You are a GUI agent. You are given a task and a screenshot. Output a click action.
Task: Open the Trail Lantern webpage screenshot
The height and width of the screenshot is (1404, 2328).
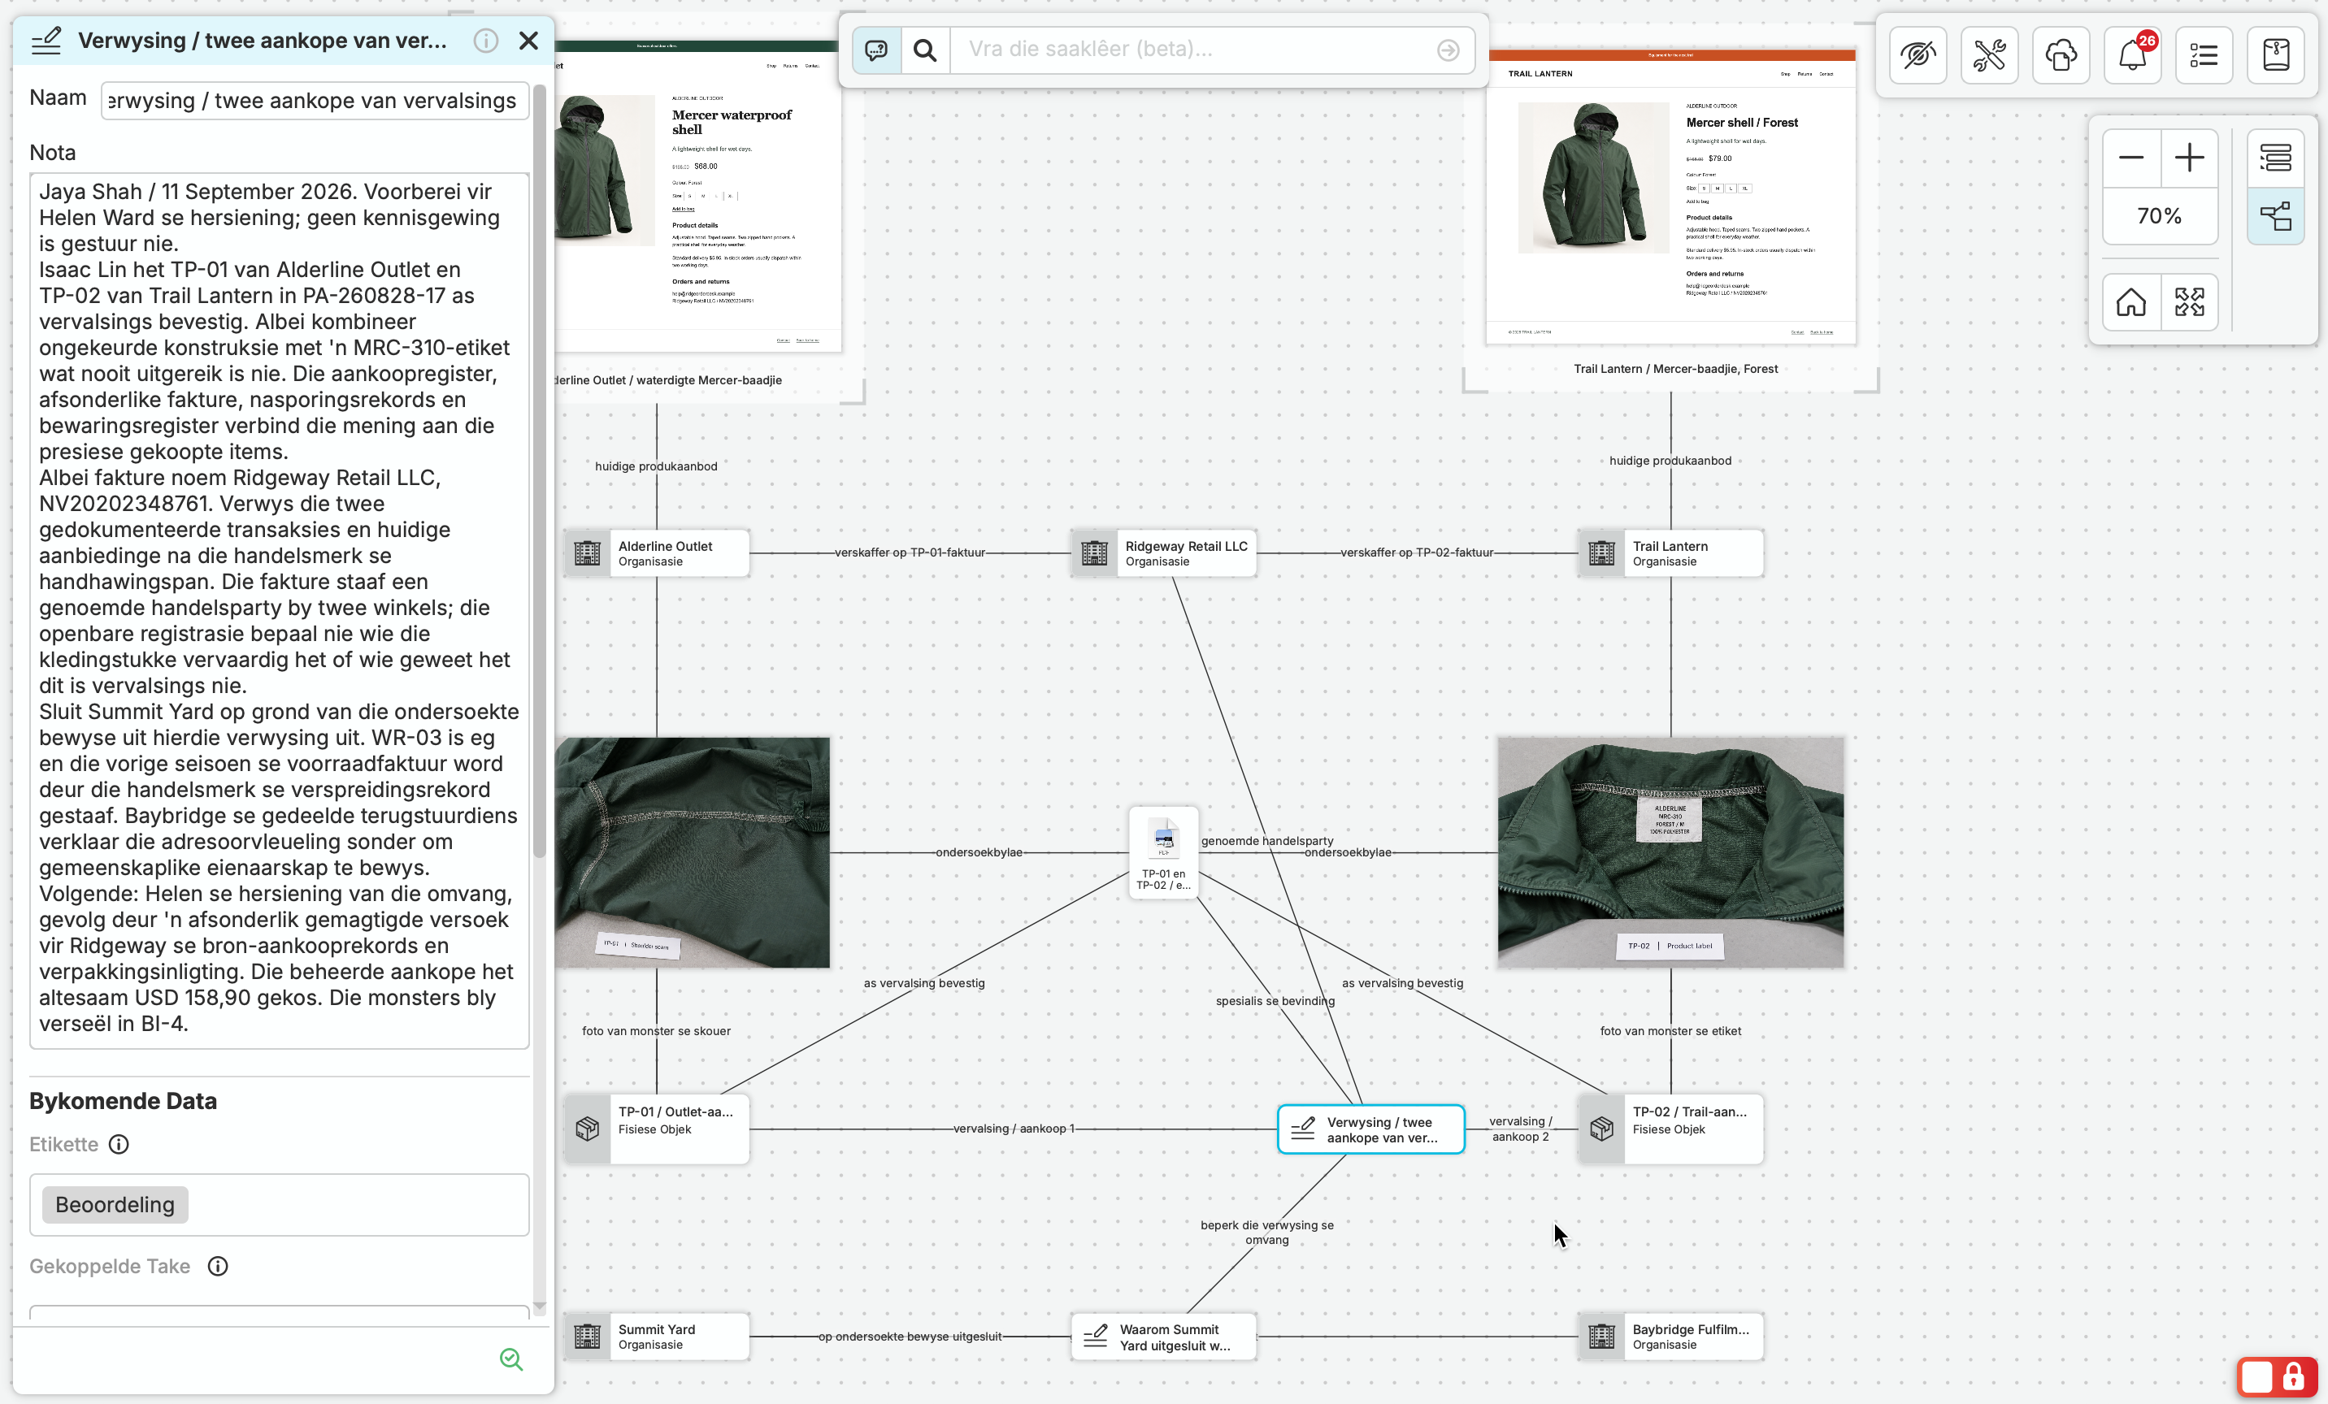pyautogui.click(x=1670, y=197)
